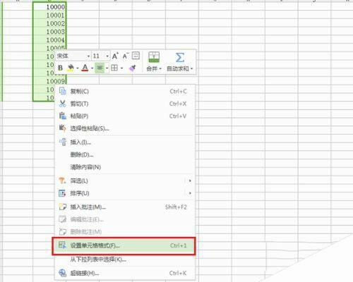
Task: Select the cell containing 10001
Action: pos(49,16)
